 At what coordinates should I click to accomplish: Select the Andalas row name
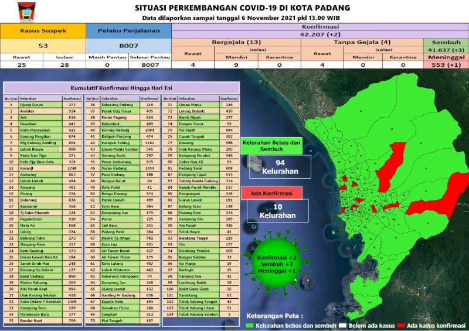tap(40, 111)
